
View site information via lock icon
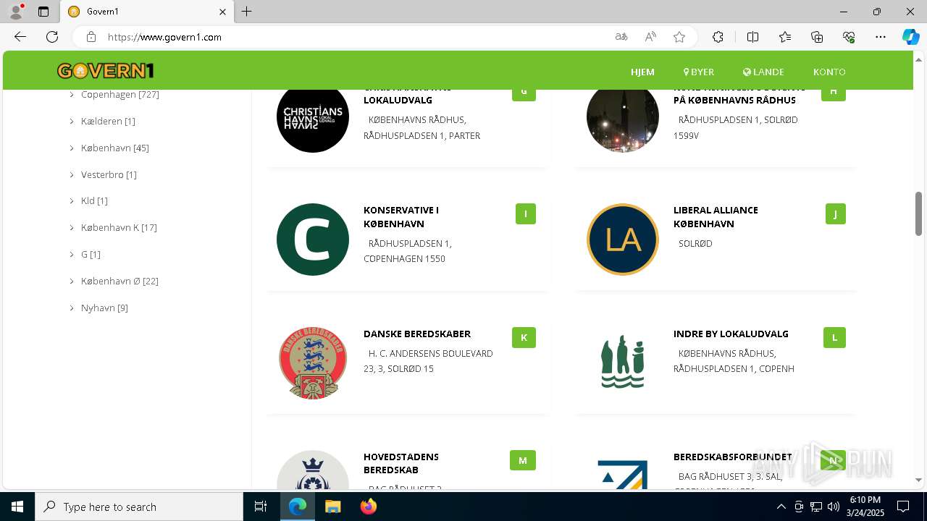point(91,37)
